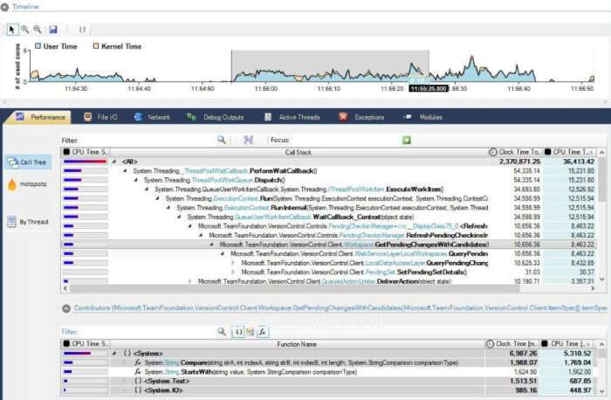The image size is (611, 400).
Task: Click the 2,370,871.25 clock time value
Action: [x=519, y=162]
